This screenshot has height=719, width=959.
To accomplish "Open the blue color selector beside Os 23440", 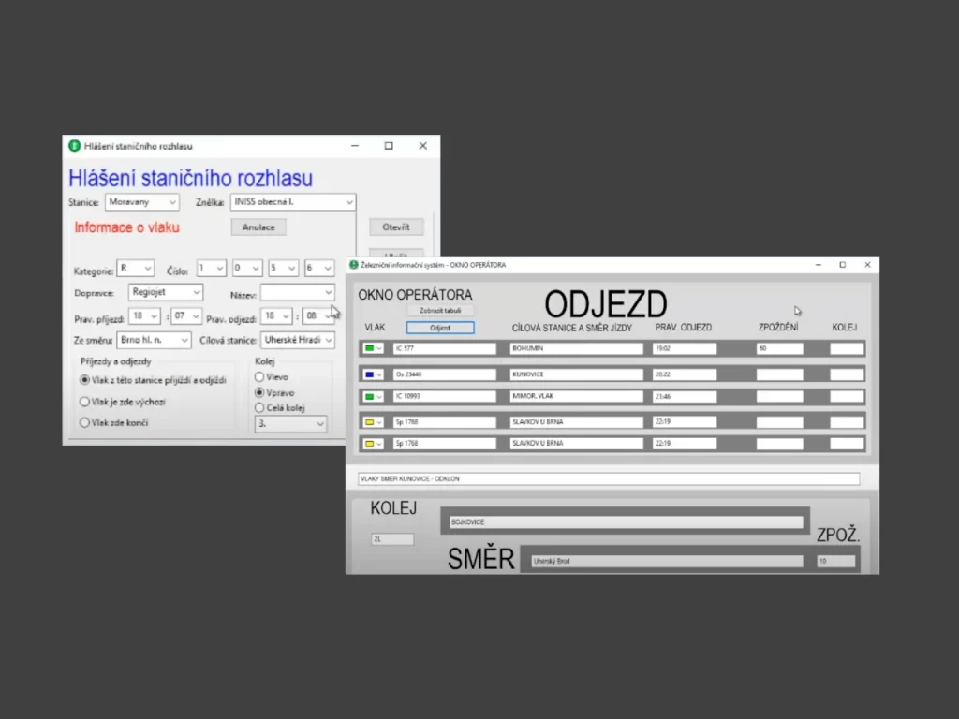I will pos(374,374).
